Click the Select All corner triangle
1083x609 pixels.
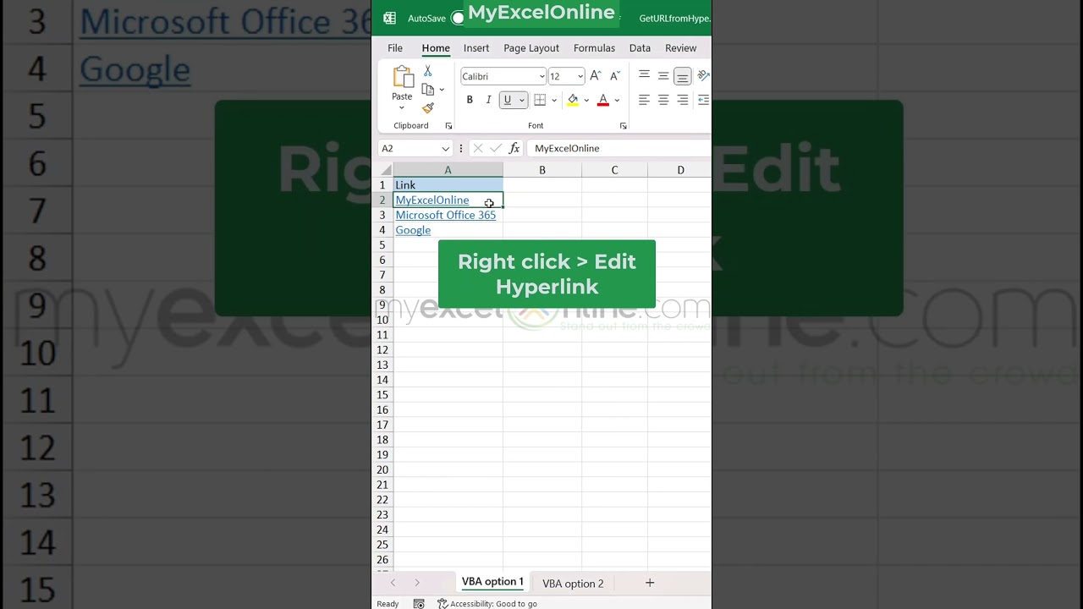(386, 170)
